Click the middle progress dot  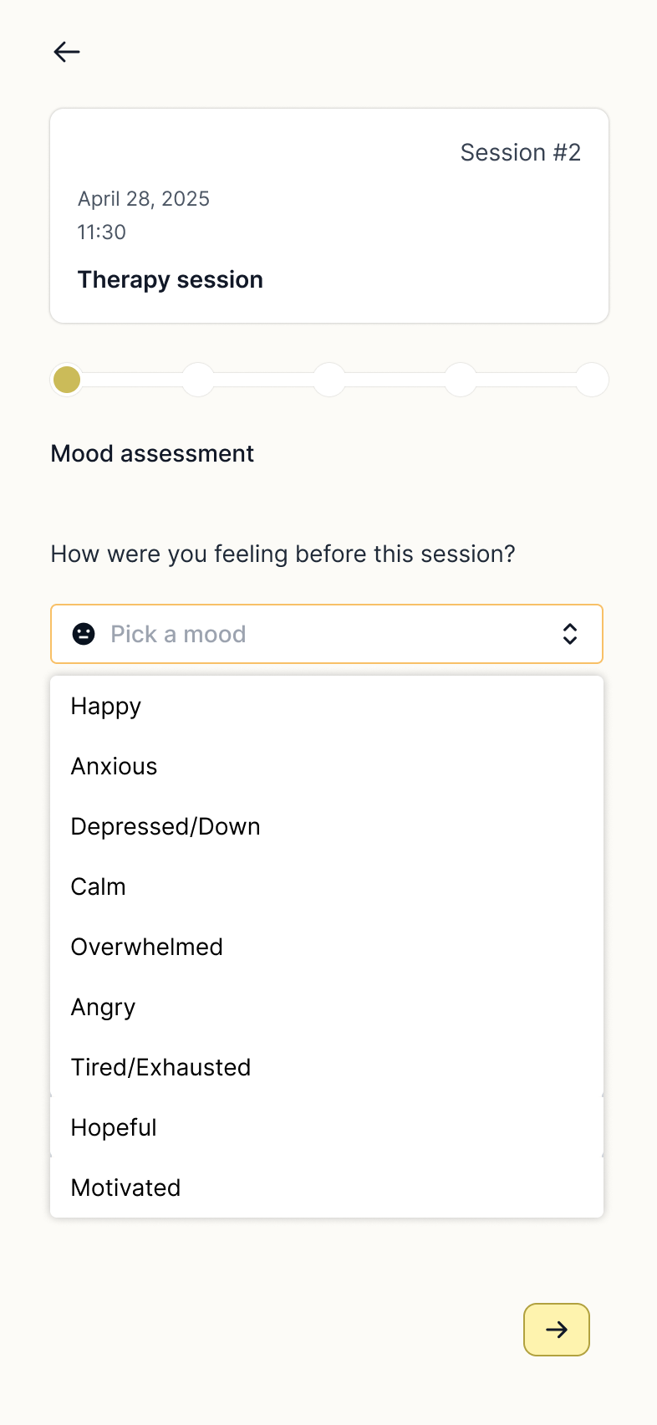pyautogui.click(x=329, y=380)
